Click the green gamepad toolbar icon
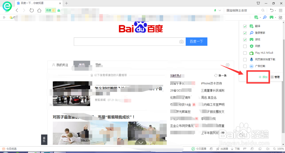Screen dimensions: 285x153 click(272, 17)
